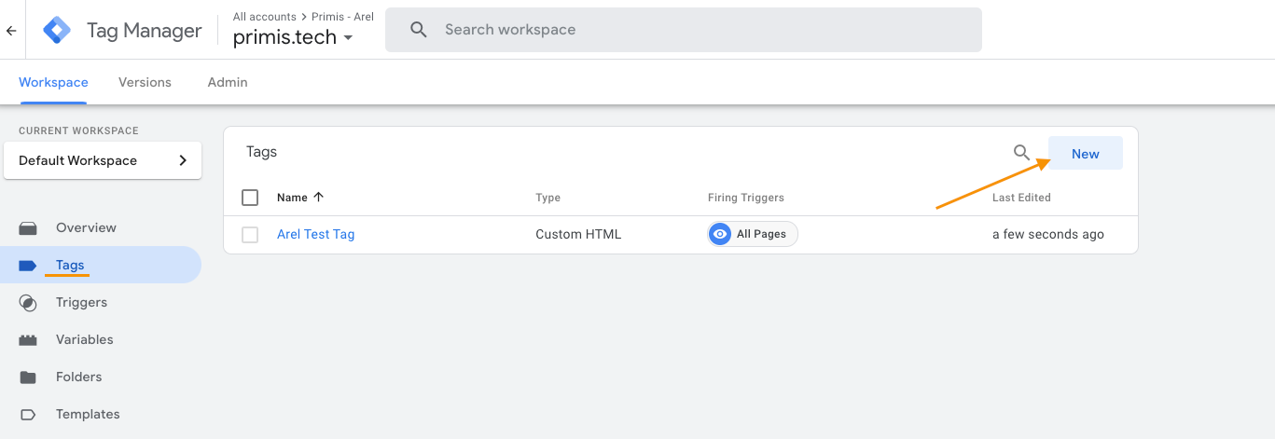Click the All Pages trigger chip
The width and height of the screenshot is (1275, 439).
pos(753,234)
